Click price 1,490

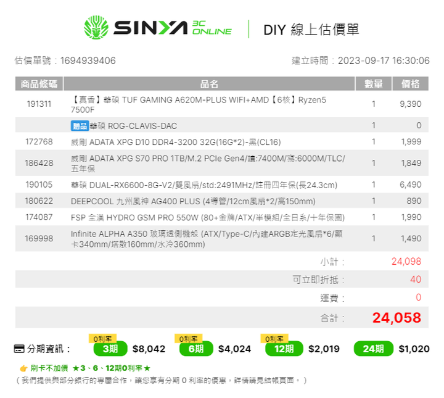(411, 239)
